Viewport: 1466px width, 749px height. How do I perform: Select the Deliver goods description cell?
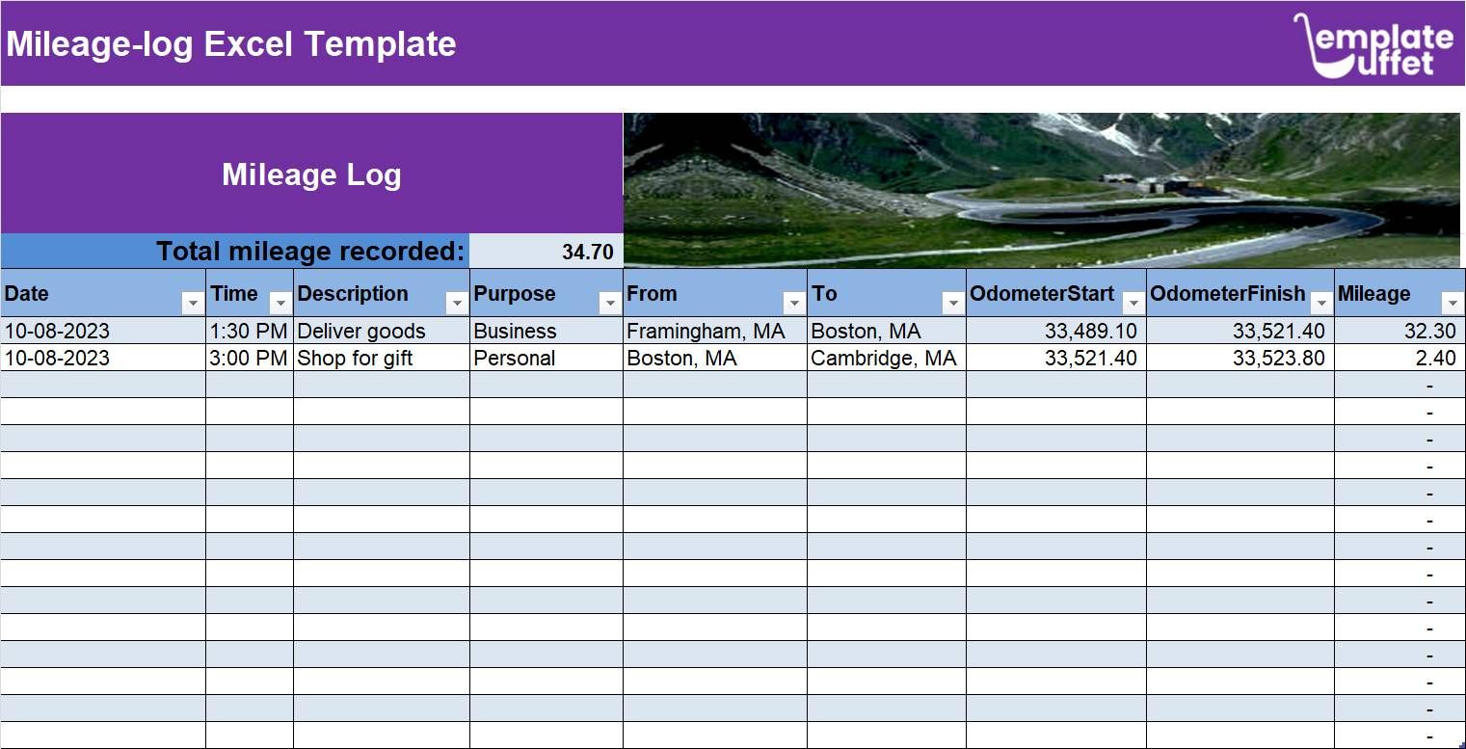(x=361, y=331)
